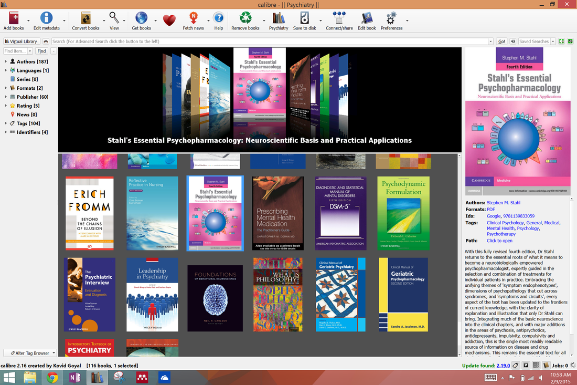Click Fetch news icon
The image size is (577, 385).
[193, 18]
